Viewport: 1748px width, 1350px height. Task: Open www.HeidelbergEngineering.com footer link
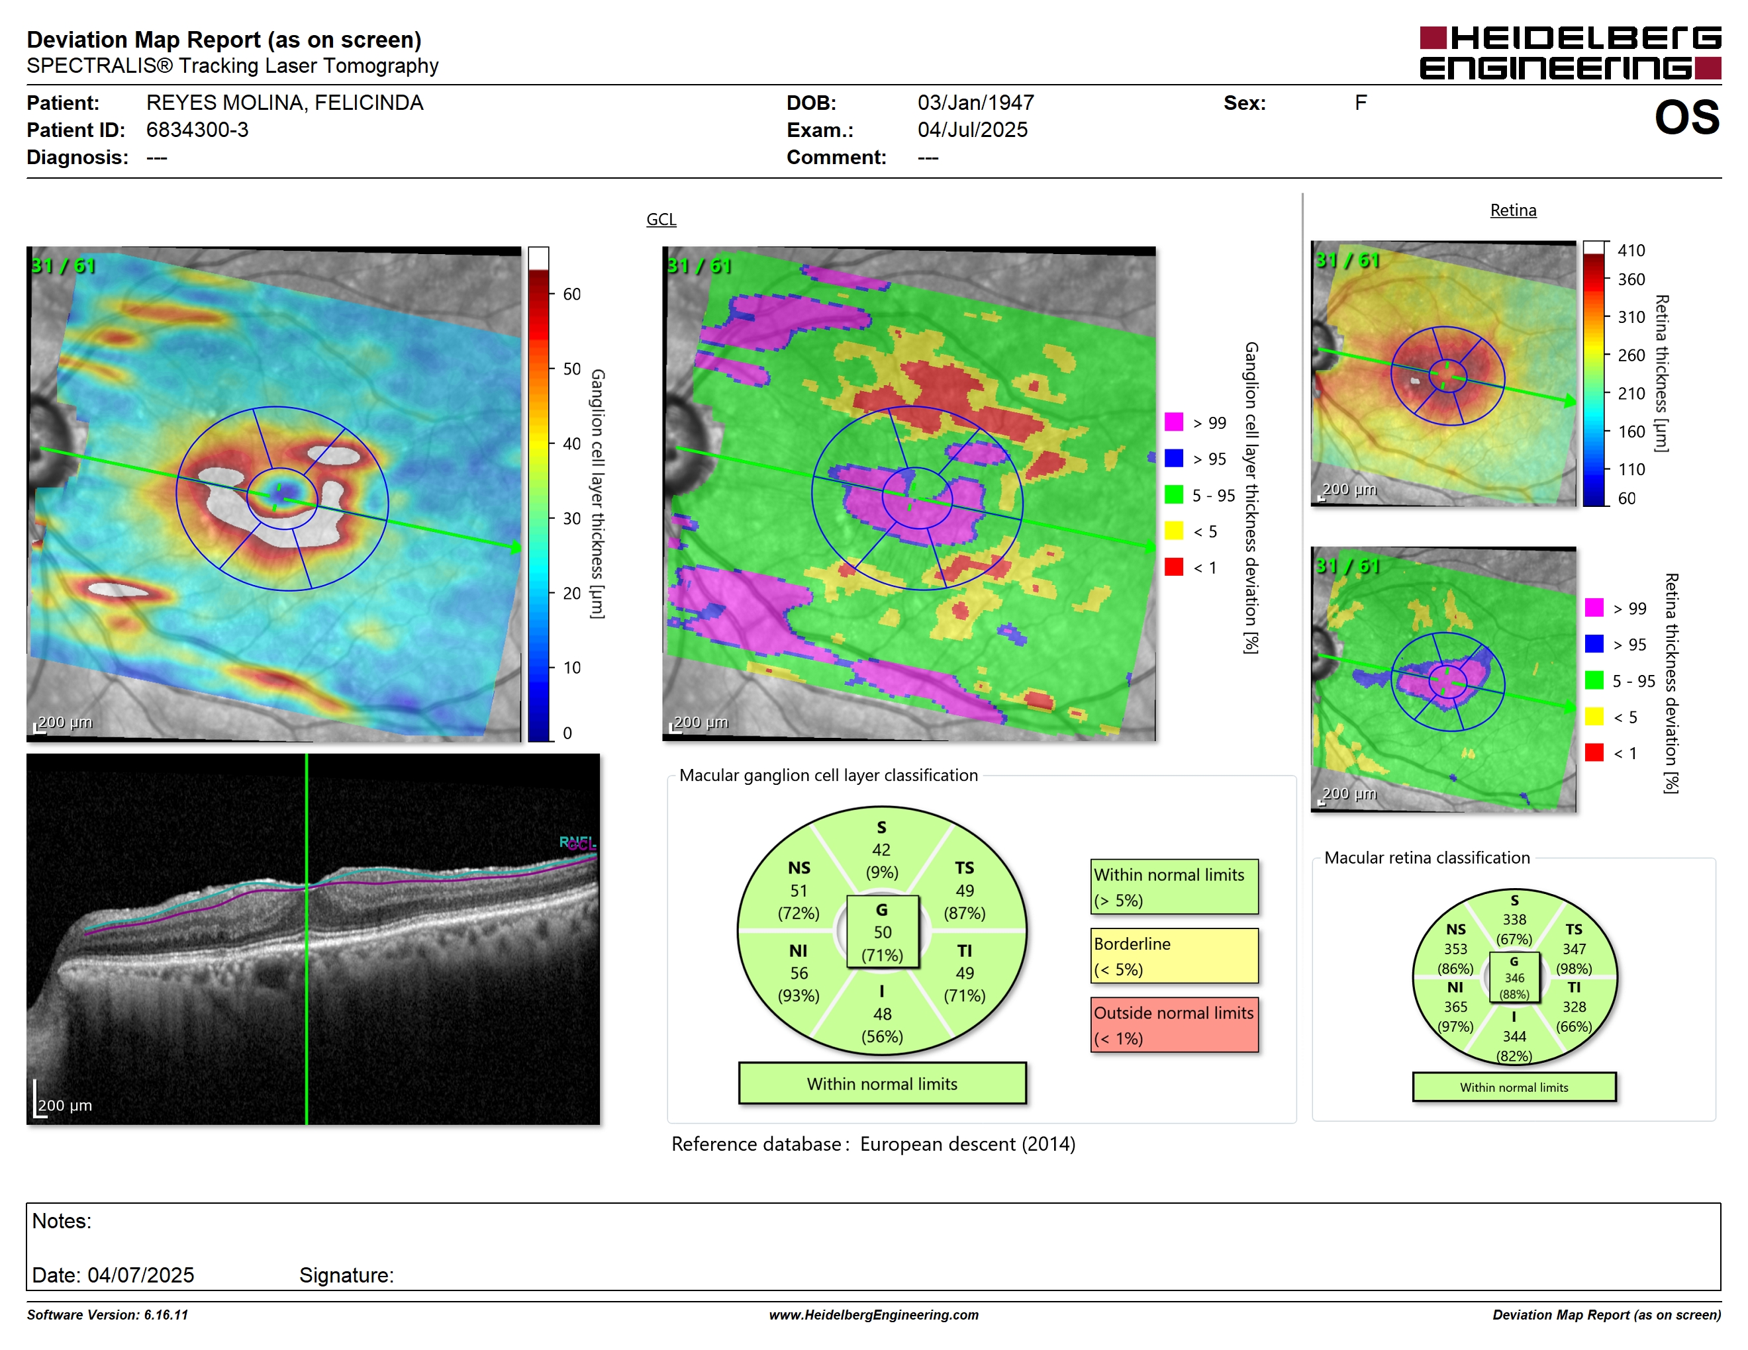pyautogui.click(x=873, y=1315)
